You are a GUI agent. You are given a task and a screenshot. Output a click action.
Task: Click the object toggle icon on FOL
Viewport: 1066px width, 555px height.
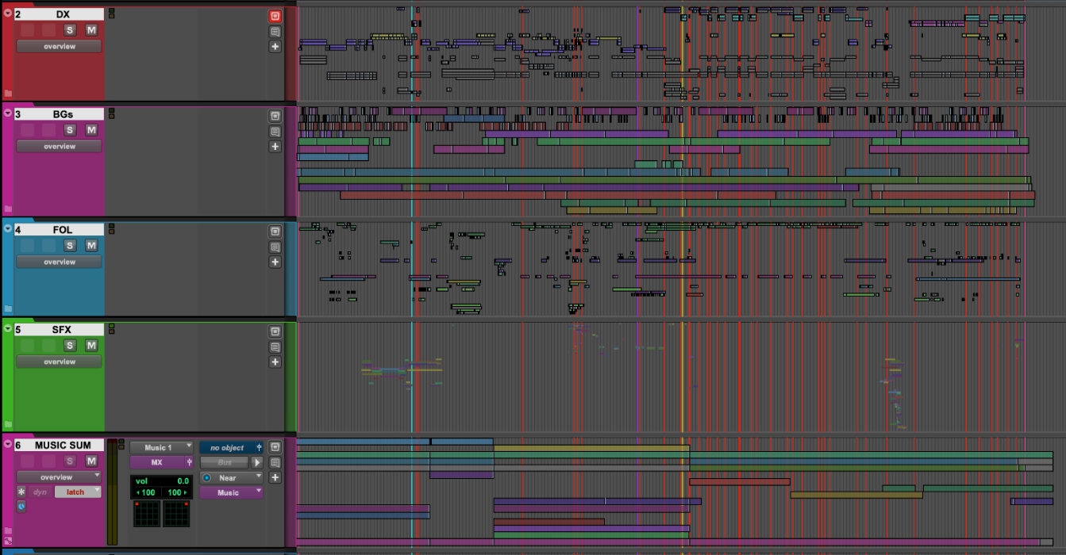tap(275, 232)
